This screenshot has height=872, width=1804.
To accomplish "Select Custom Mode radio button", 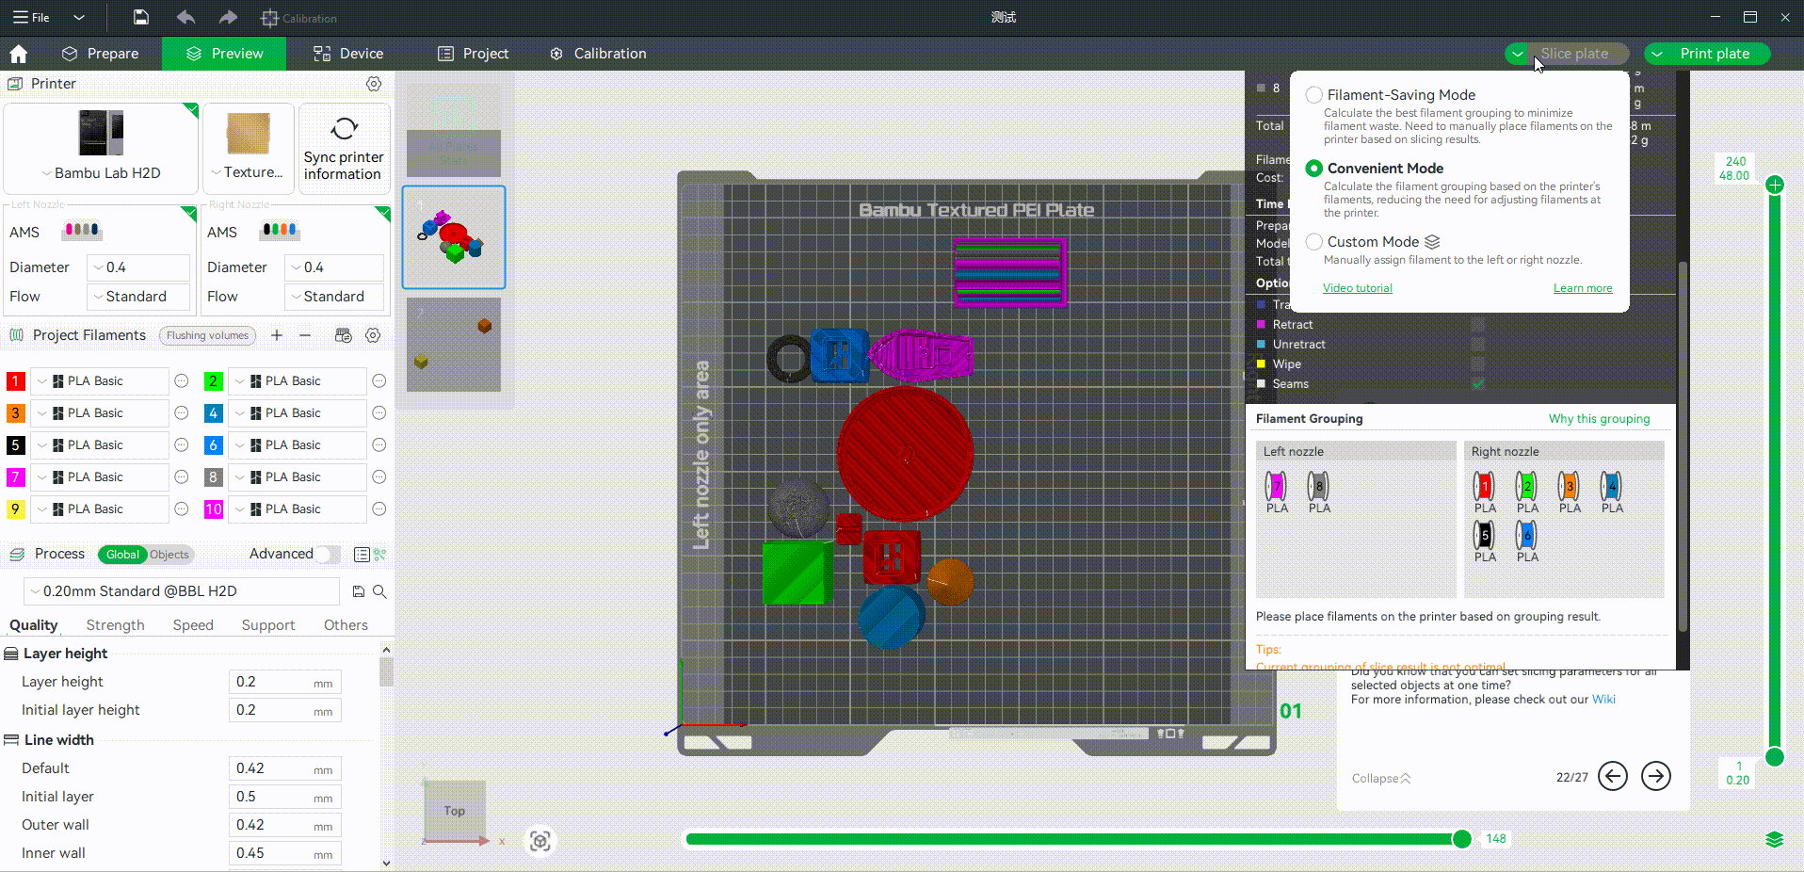I will (x=1313, y=242).
